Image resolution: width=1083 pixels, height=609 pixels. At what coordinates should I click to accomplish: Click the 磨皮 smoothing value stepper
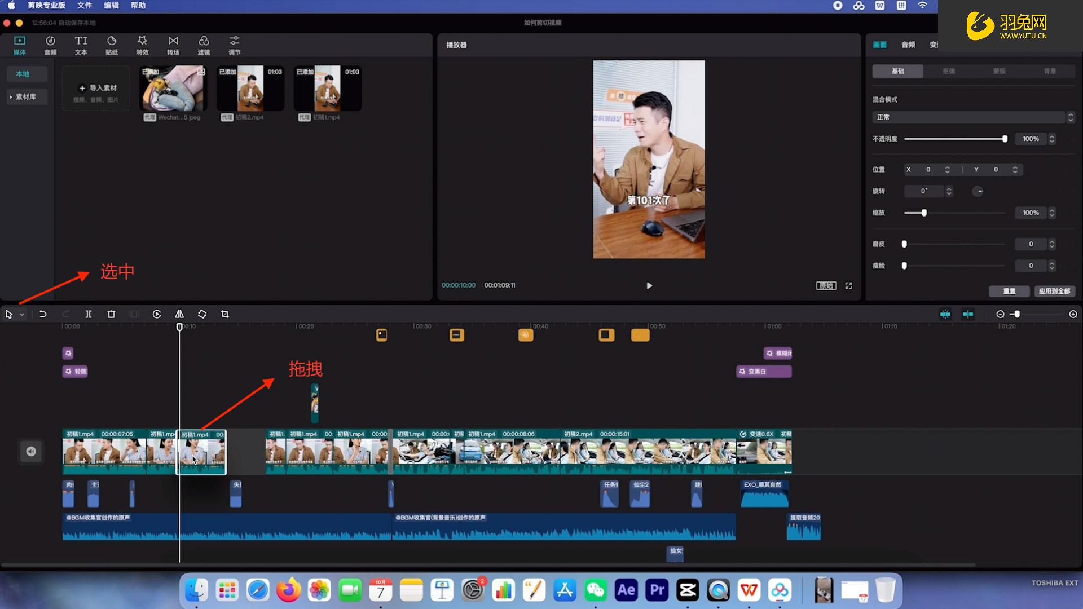pyautogui.click(x=1052, y=244)
